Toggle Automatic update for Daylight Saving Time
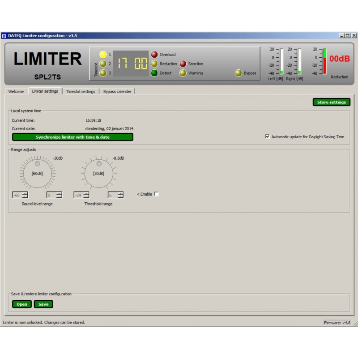This screenshot has width=358, height=358. coord(267,136)
